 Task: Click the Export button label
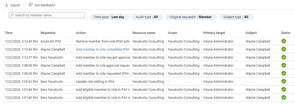click(x=15, y=5)
